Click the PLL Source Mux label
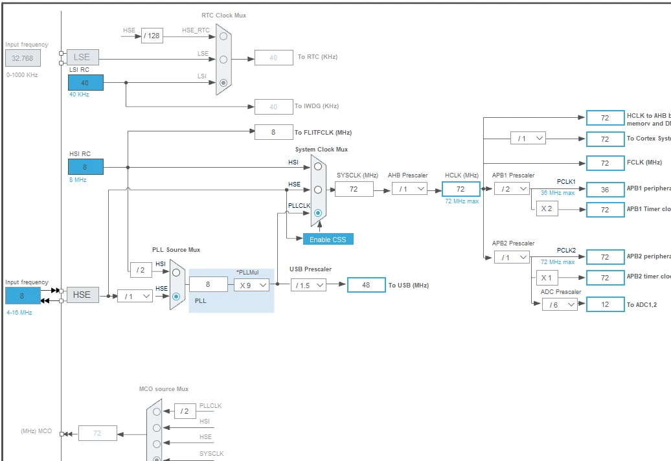The height and width of the screenshot is (461, 671). 176,250
